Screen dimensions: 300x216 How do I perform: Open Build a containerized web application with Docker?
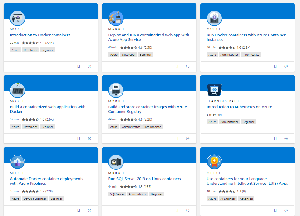(x=47, y=109)
